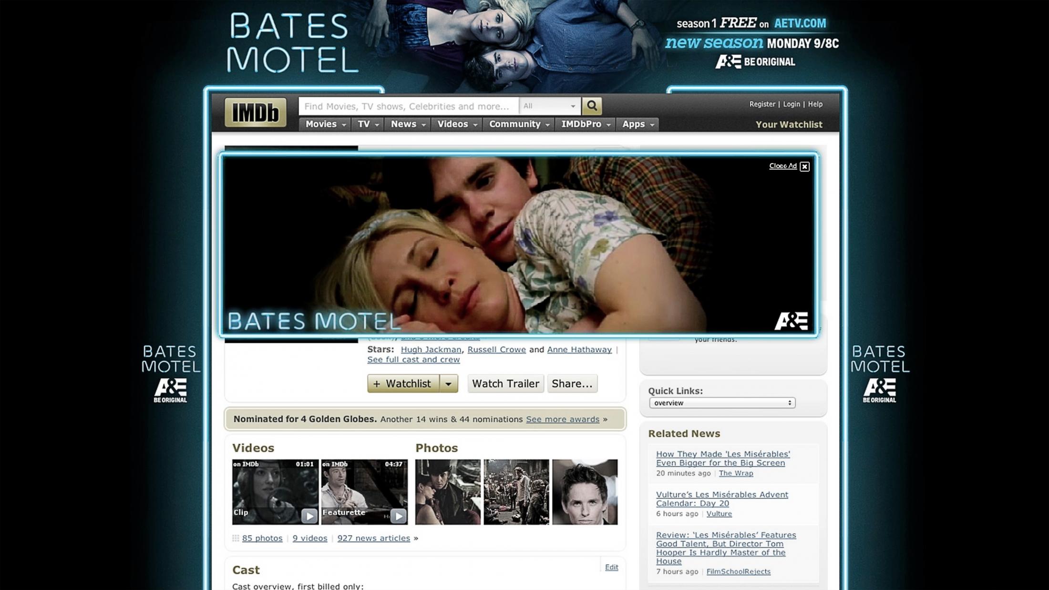Click the Login link
Image resolution: width=1049 pixels, height=590 pixels.
(x=792, y=104)
